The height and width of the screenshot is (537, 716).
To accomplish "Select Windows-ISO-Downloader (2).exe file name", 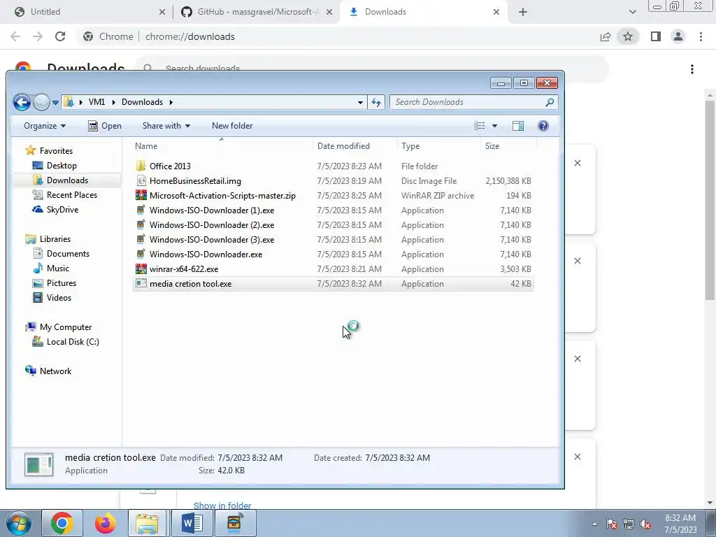I will [x=212, y=225].
